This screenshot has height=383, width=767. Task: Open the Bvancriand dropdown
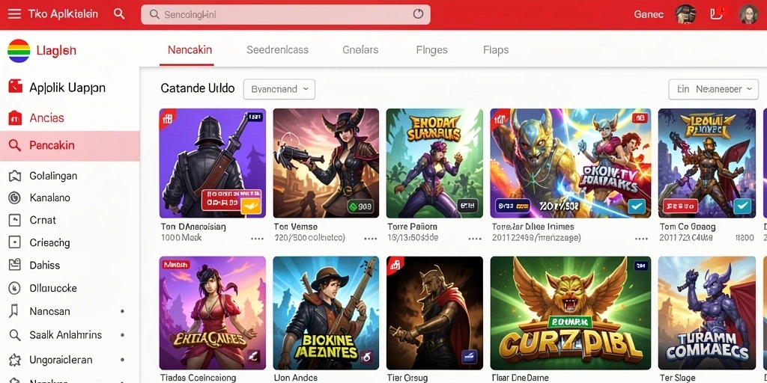click(279, 90)
